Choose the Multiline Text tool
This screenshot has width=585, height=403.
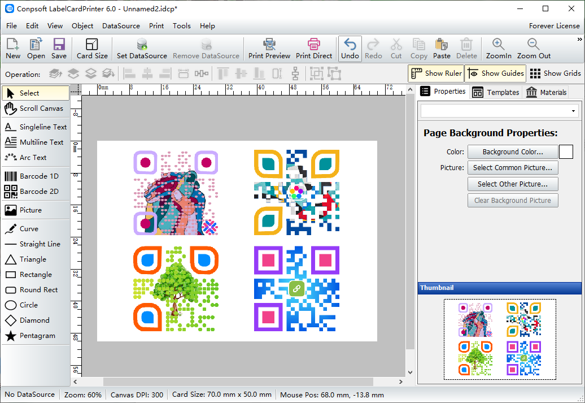click(36, 142)
